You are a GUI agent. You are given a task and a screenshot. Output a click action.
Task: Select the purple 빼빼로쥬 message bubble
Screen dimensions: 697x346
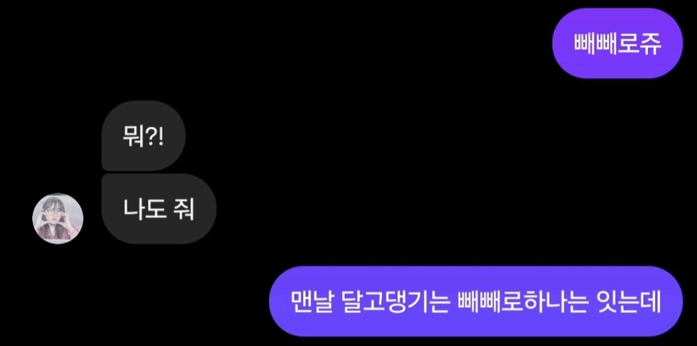(x=617, y=43)
